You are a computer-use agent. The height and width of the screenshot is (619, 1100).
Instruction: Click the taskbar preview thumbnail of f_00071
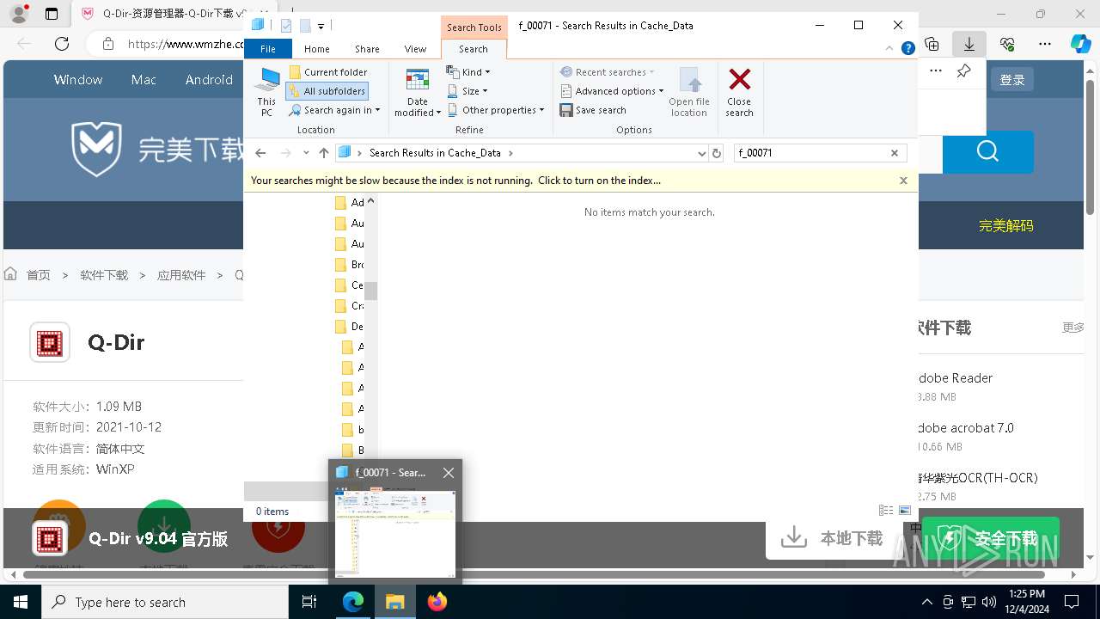click(395, 533)
